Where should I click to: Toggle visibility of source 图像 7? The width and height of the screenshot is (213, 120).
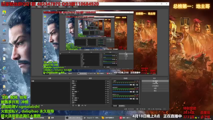[x=106, y=90]
